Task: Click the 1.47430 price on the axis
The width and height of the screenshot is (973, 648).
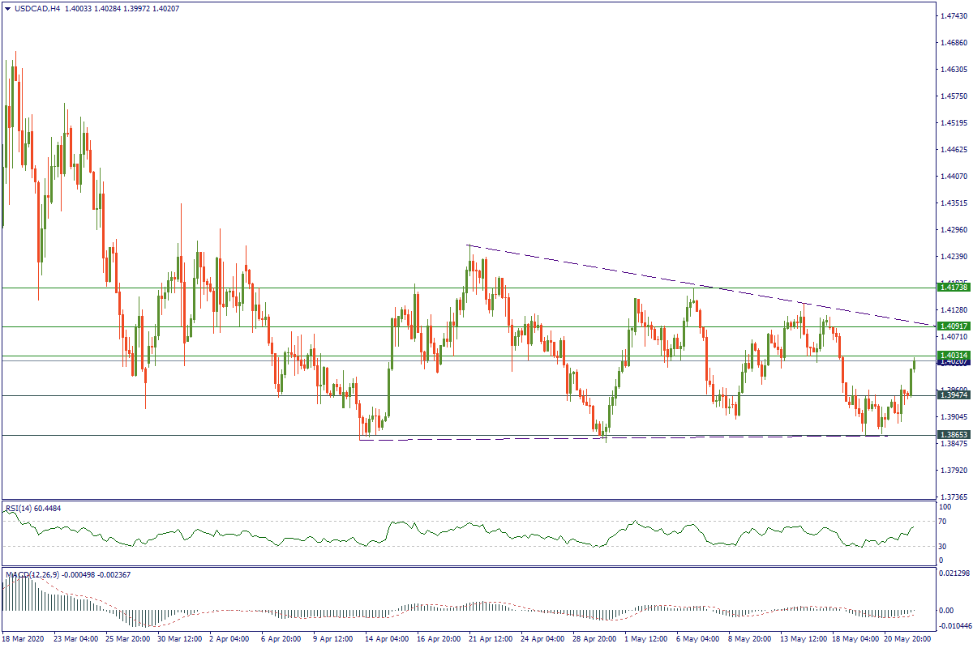Action: coord(953,15)
